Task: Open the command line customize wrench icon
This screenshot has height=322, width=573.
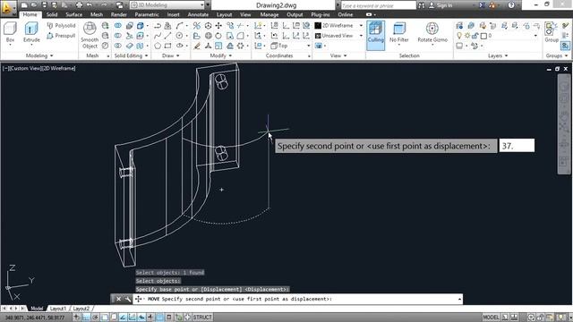Action: 127,299
